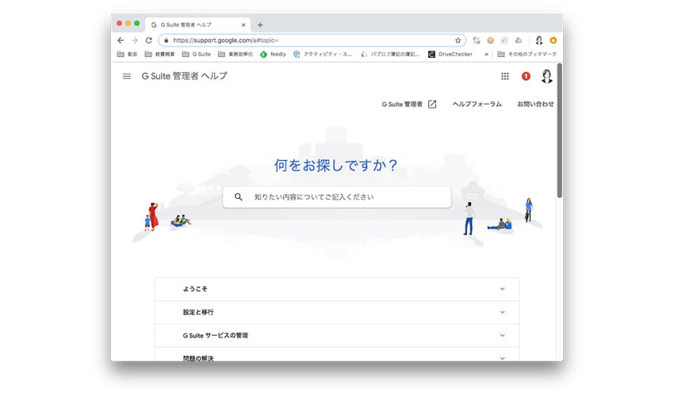Reload the page with the refresh icon
This screenshot has height=396, width=674.
pos(149,40)
